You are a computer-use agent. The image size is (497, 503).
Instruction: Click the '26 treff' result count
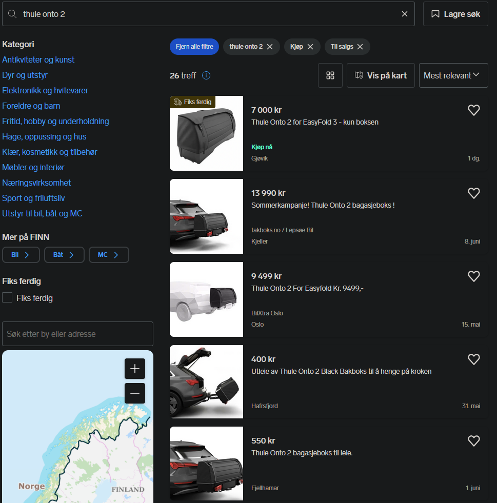pyautogui.click(x=183, y=76)
